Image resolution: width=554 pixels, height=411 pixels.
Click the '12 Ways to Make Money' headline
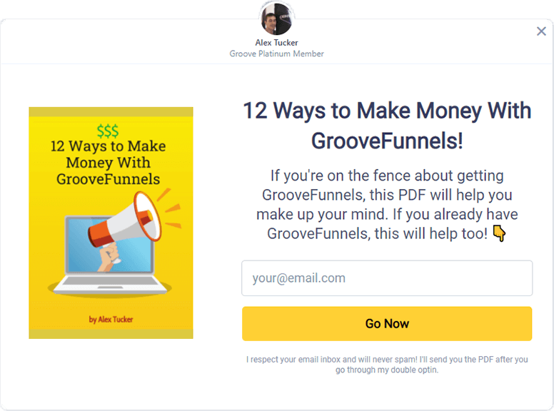click(387, 126)
